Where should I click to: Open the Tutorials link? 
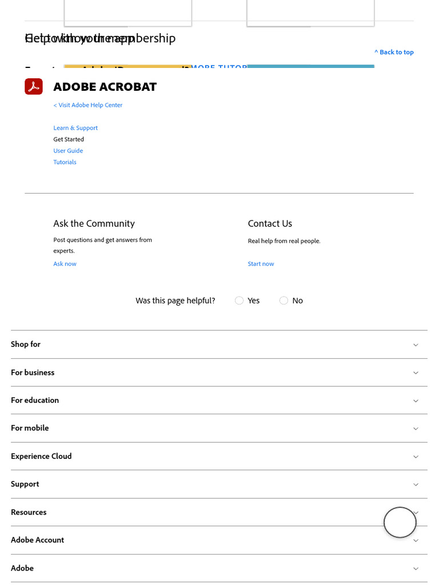pos(65,162)
